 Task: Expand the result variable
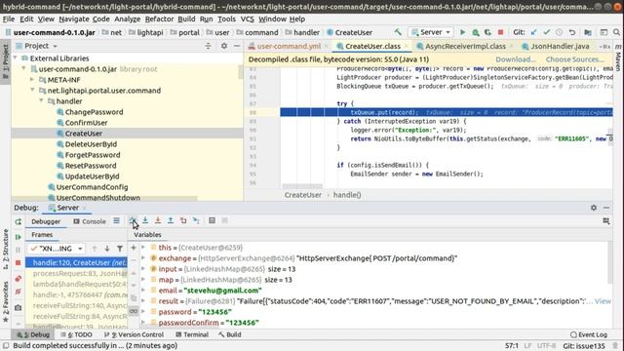pos(143,301)
